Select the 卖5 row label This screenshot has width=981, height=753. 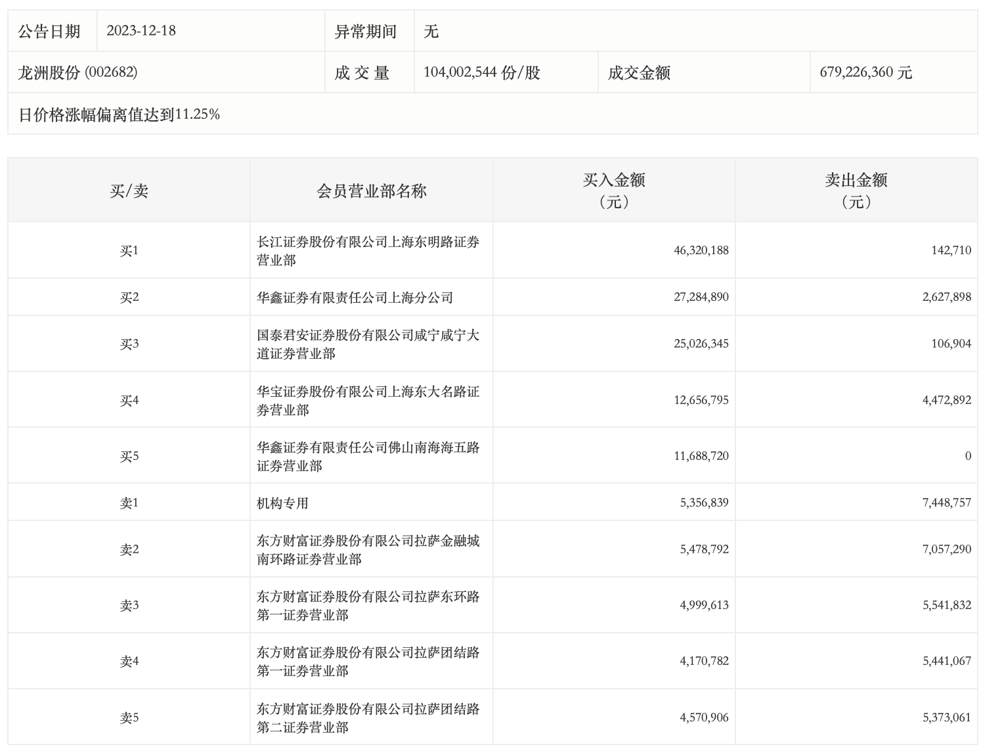(x=129, y=718)
